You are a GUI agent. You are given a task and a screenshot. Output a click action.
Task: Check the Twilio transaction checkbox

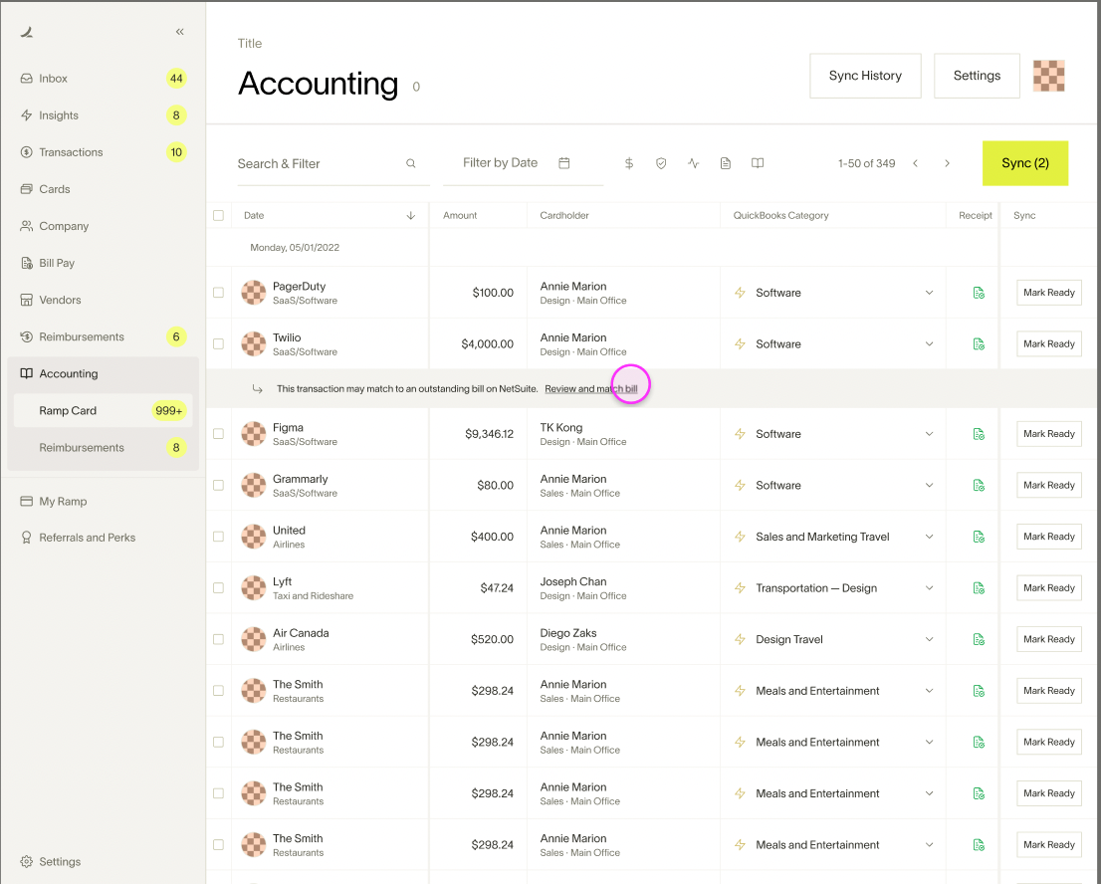(x=218, y=344)
